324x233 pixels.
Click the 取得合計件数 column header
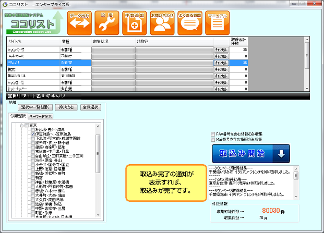point(239,42)
